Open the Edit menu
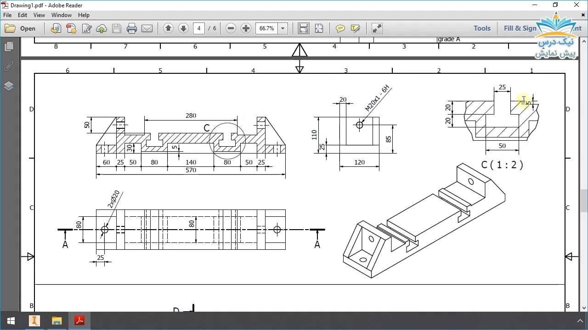This screenshot has height=330, width=588. (23, 15)
